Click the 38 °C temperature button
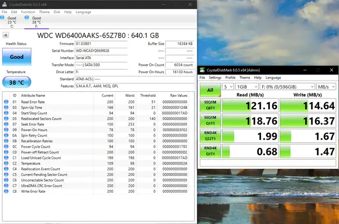Viewport: 339px width, 224px height. click(x=16, y=83)
